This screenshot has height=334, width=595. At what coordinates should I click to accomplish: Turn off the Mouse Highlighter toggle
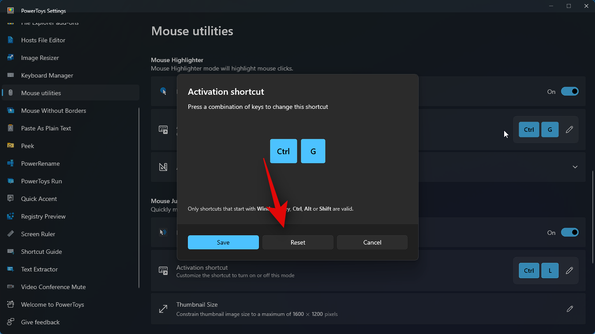569,92
